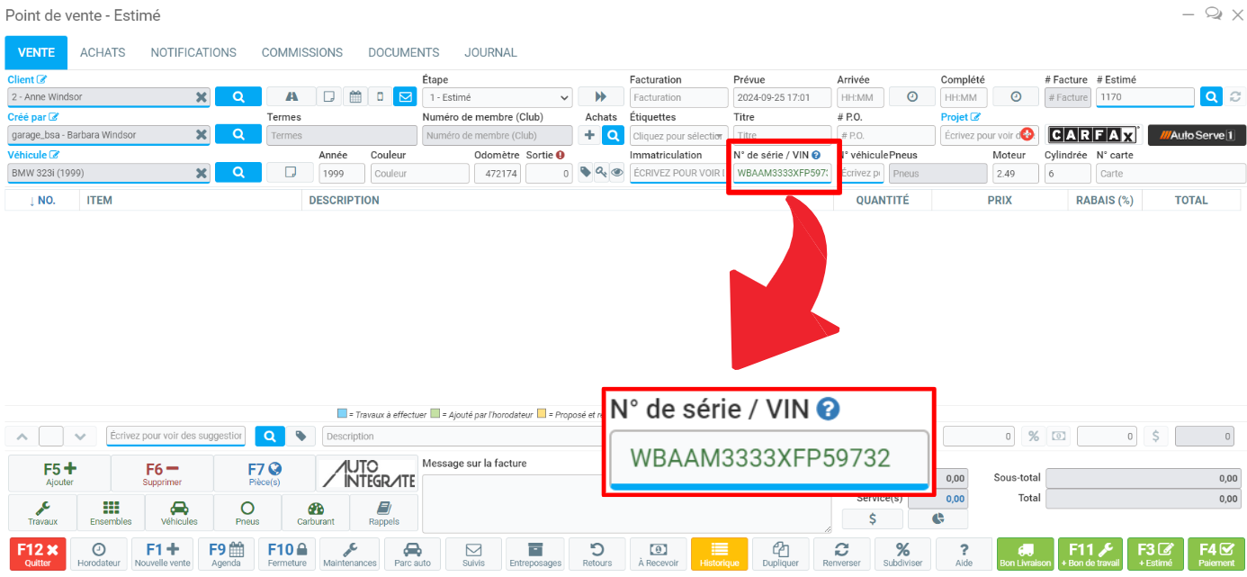Click the orange Historique button

click(719, 554)
